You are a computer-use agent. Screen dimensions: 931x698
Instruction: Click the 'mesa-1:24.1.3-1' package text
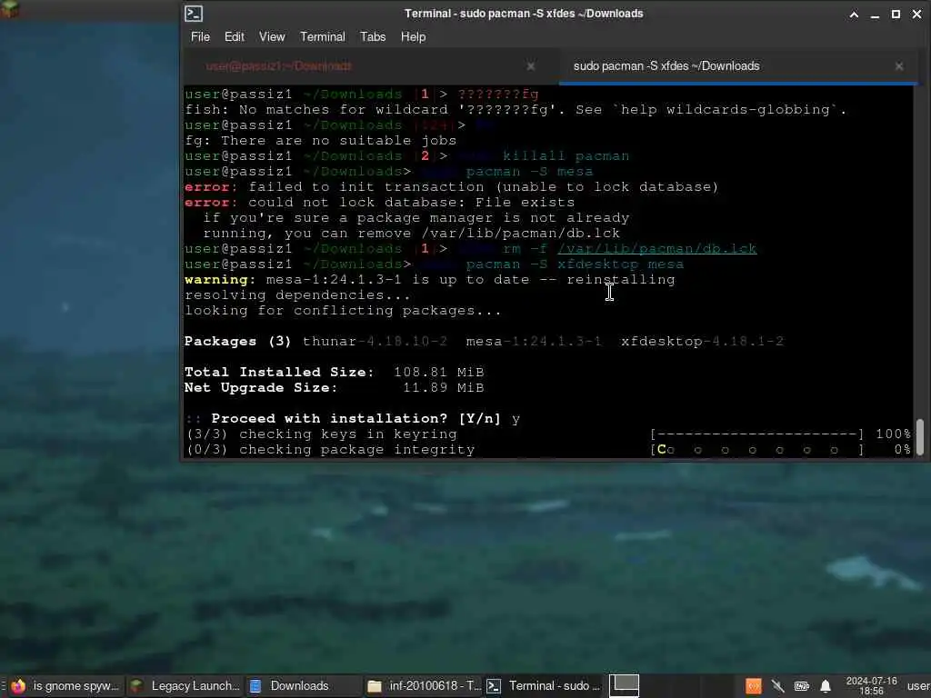[534, 342]
